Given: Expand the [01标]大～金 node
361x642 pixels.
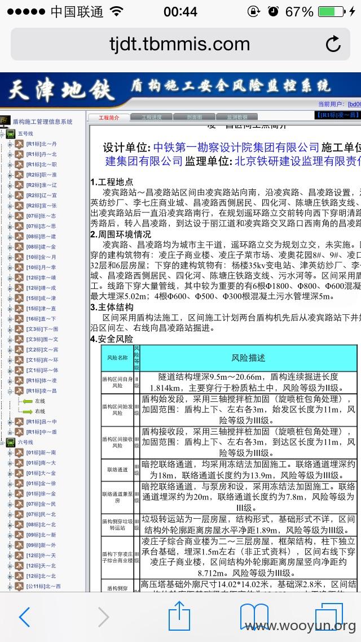Looking at the screenshot, I should pos(10,473).
